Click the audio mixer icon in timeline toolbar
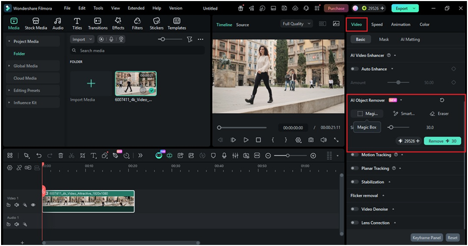This screenshot has width=468, height=246. [x=235, y=156]
